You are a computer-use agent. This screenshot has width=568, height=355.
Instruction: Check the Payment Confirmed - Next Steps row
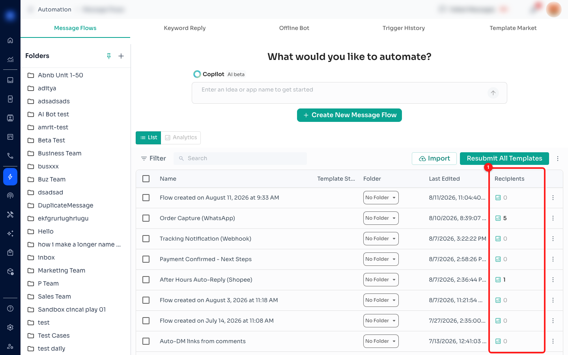click(146, 259)
